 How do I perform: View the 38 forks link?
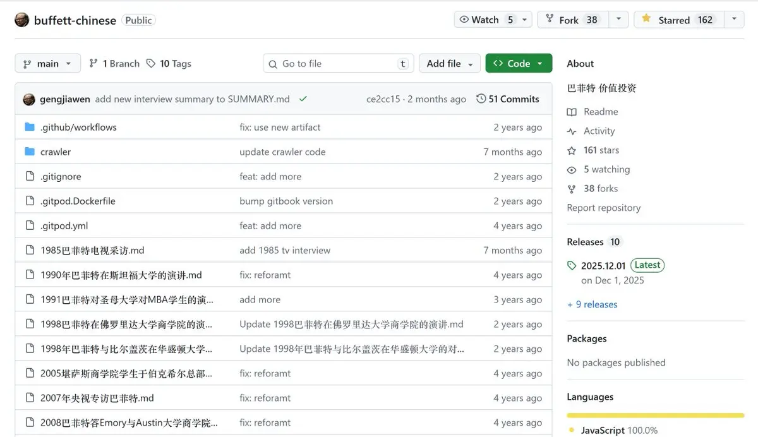[601, 189]
